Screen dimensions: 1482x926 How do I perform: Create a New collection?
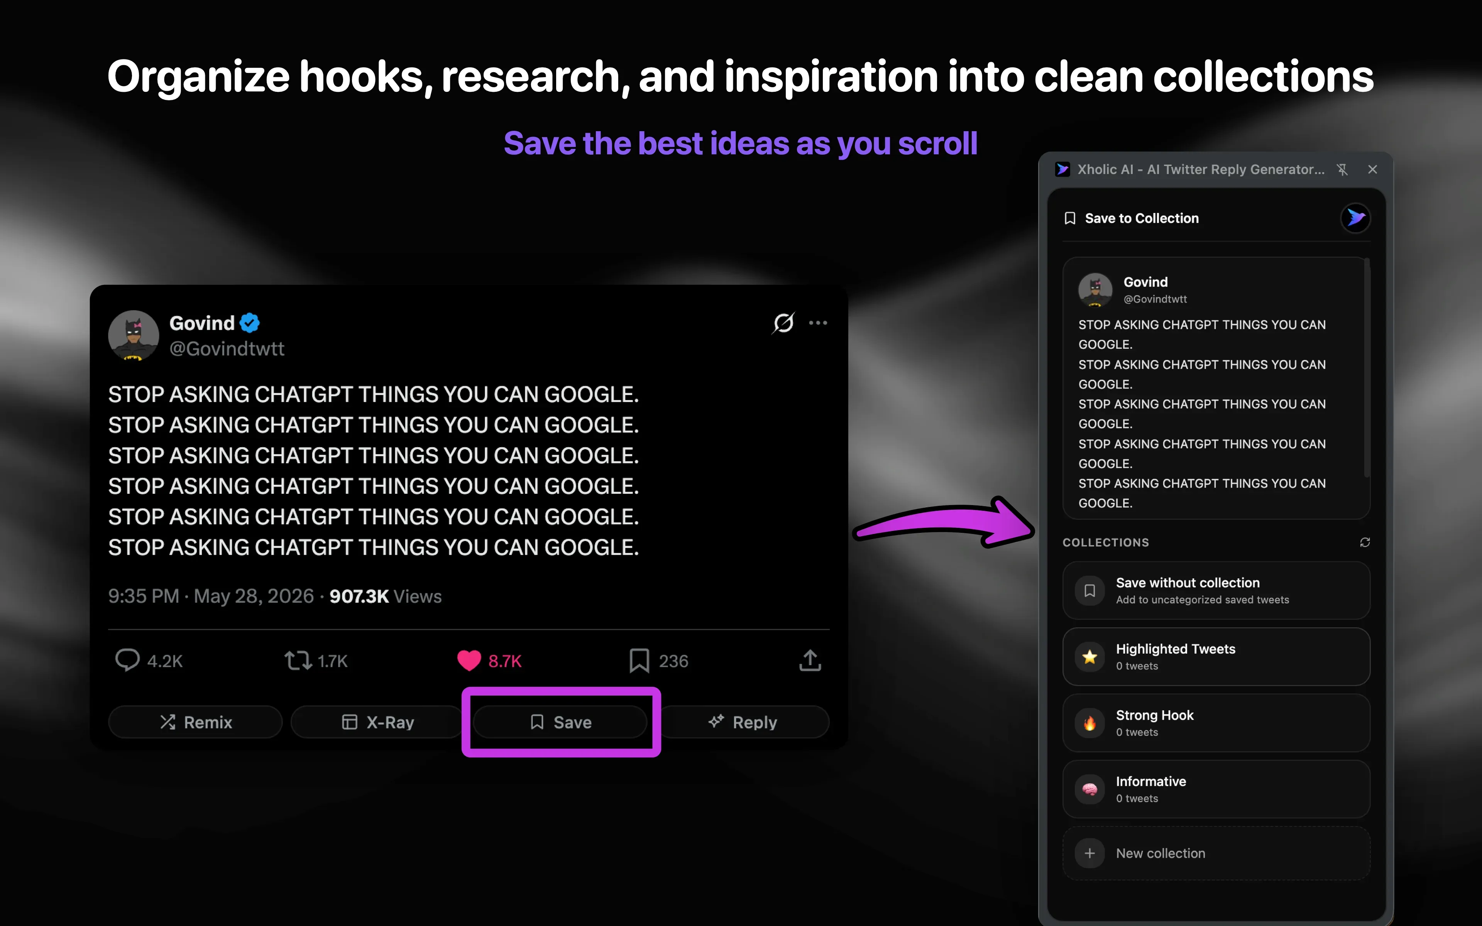click(x=1216, y=853)
